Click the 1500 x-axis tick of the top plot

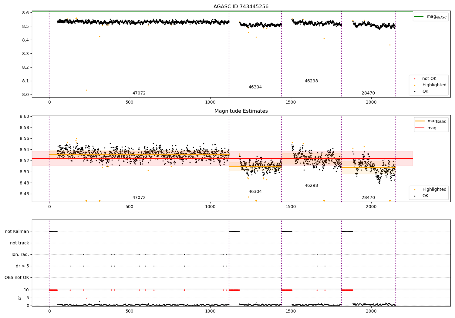pyautogui.click(x=291, y=102)
